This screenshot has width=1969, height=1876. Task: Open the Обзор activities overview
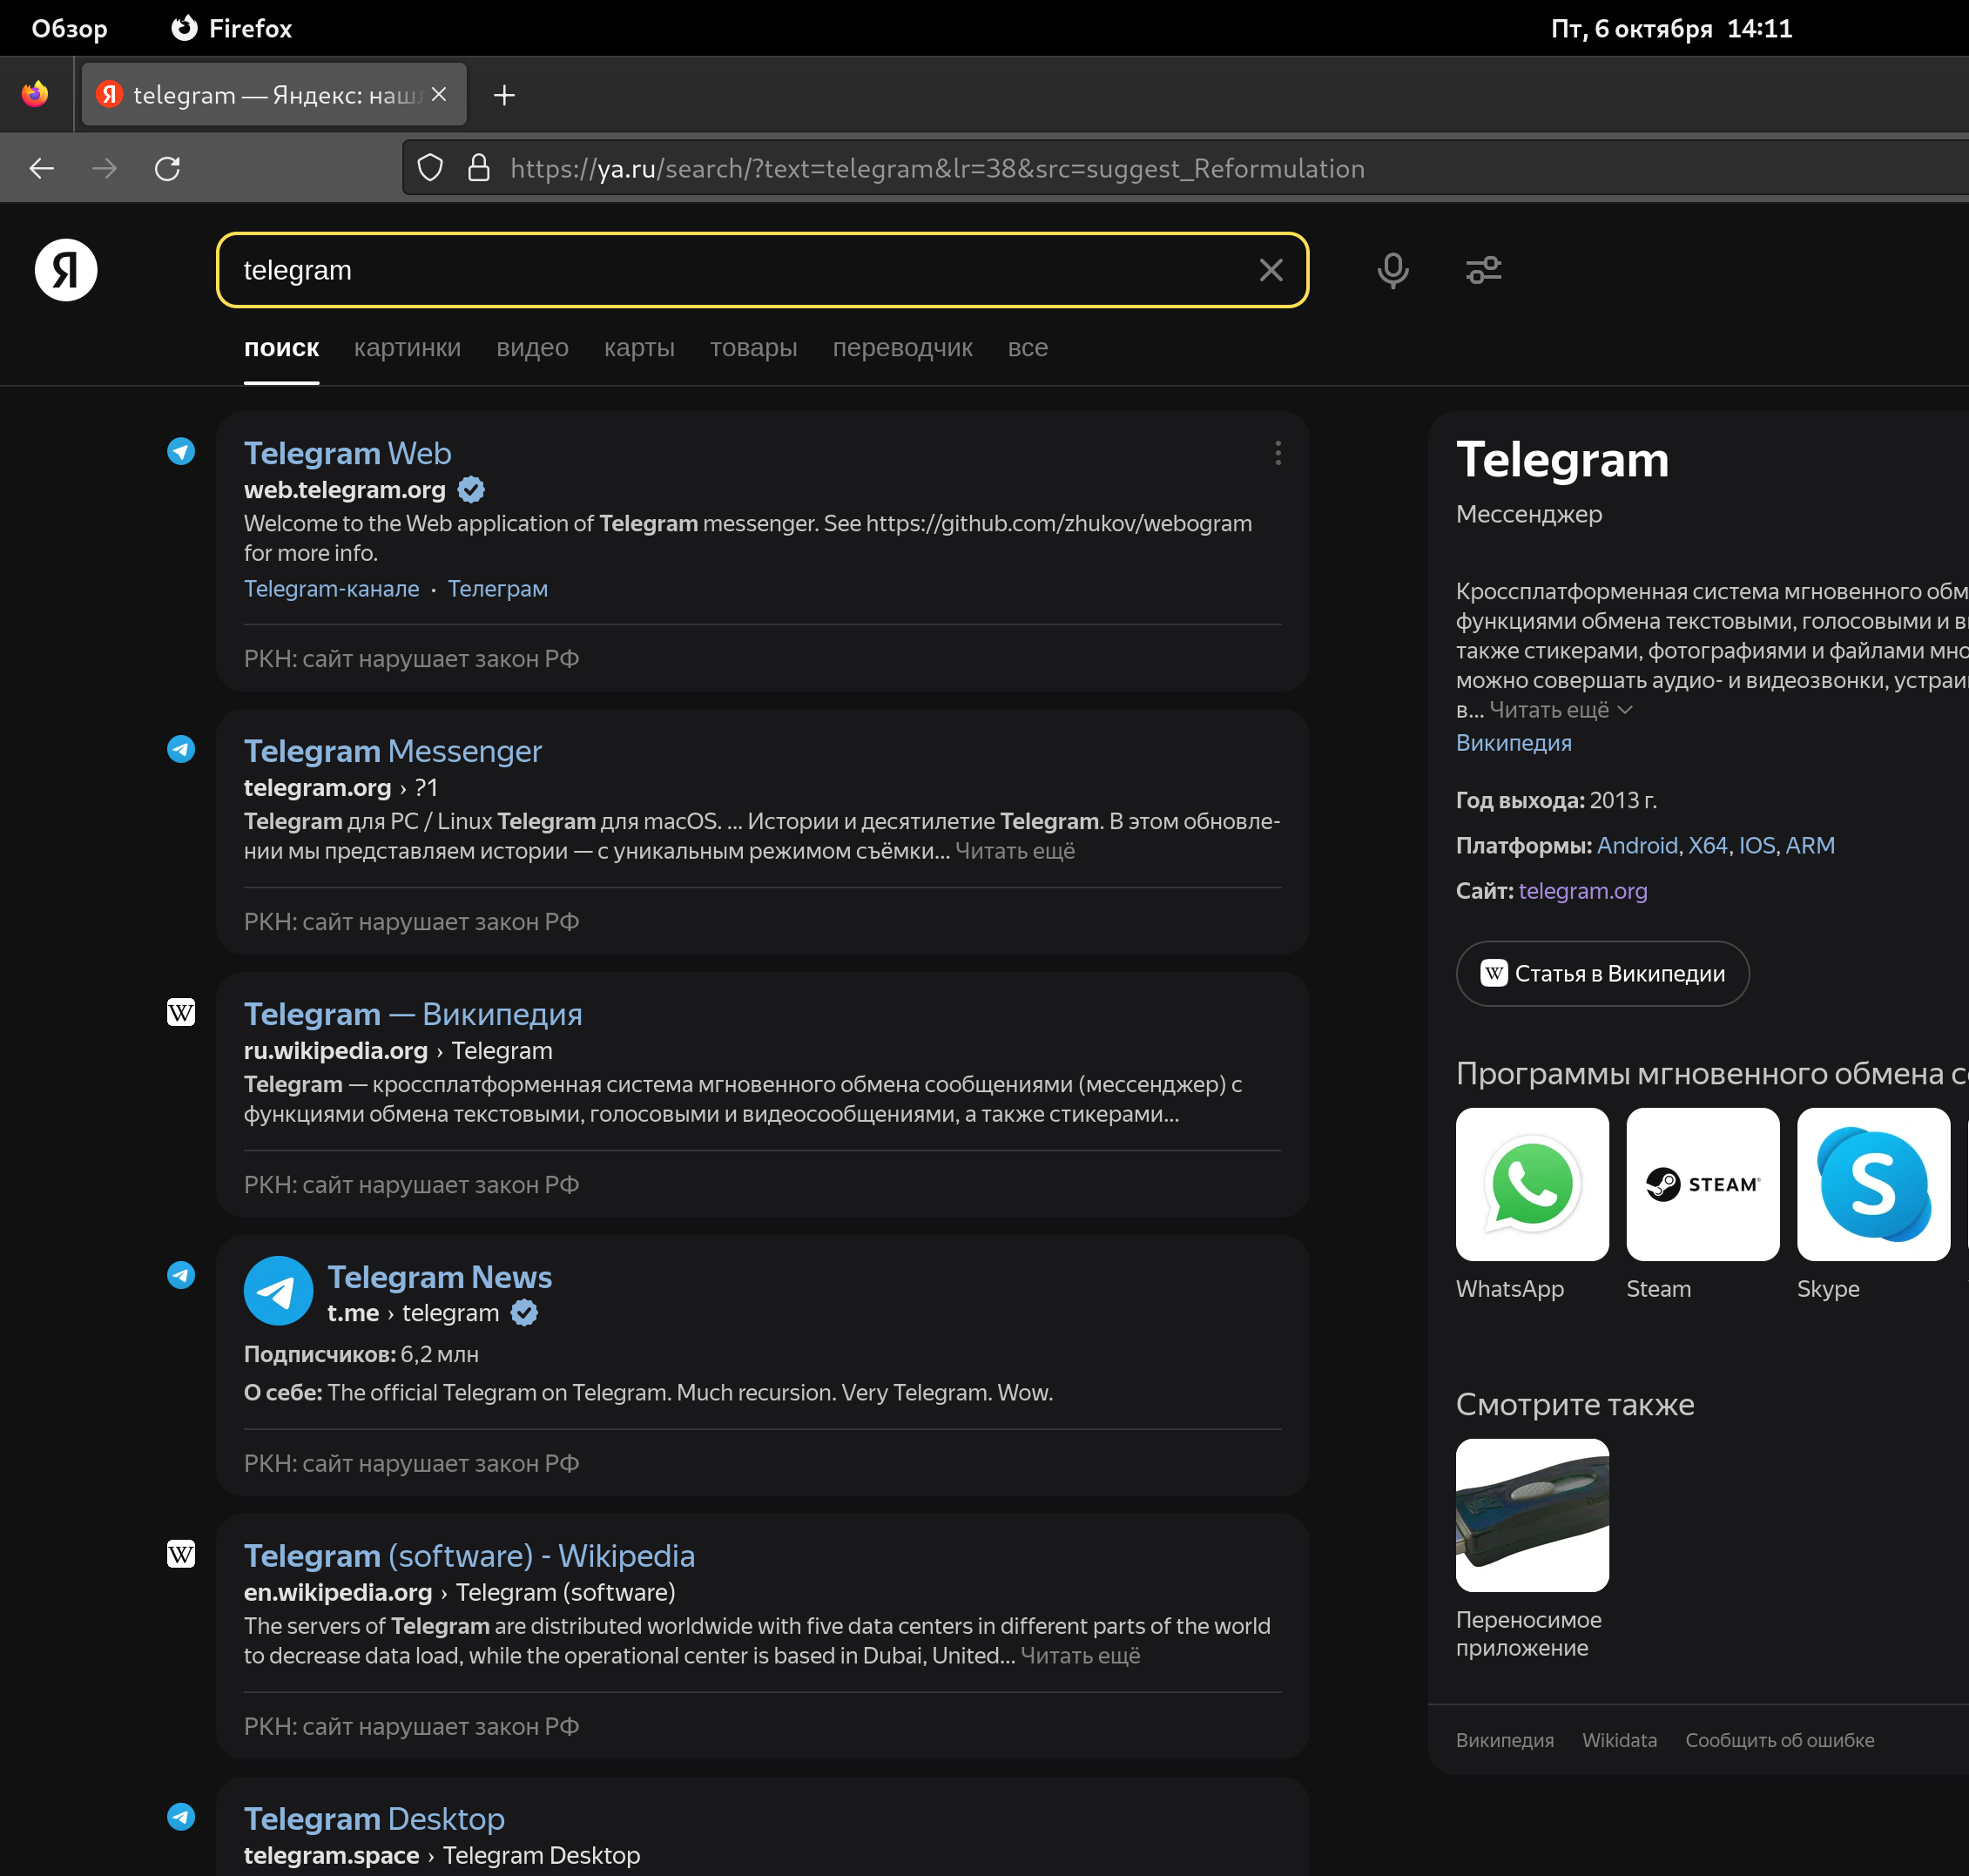69,28
